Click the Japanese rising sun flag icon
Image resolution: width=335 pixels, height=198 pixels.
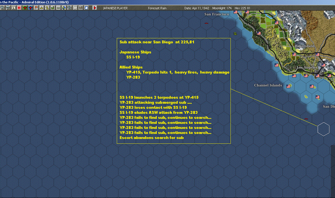click(x=19, y=8)
